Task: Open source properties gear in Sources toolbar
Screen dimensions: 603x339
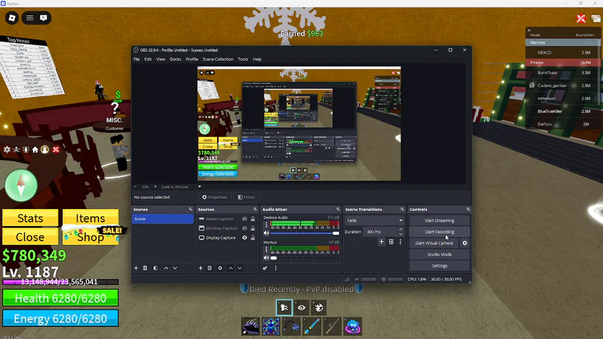Action: (x=220, y=268)
